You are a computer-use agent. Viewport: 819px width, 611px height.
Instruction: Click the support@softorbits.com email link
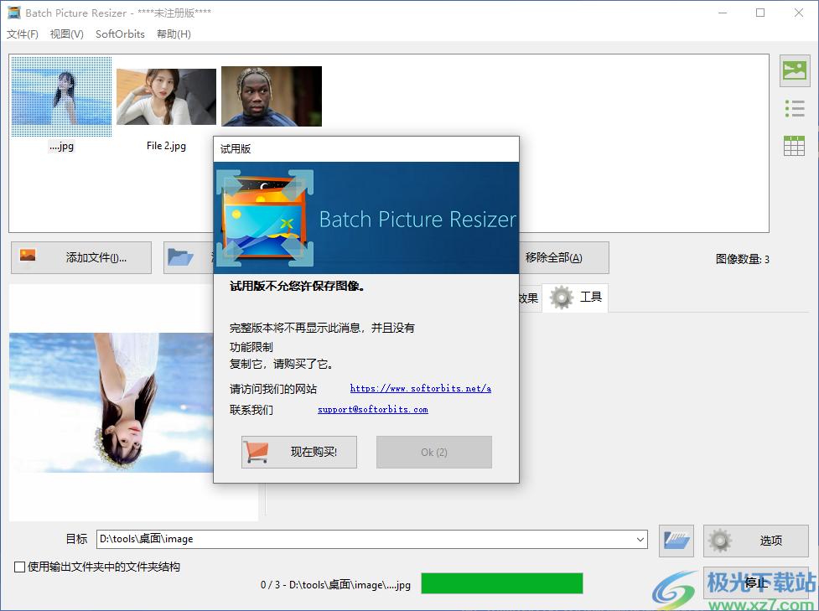(372, 410)
